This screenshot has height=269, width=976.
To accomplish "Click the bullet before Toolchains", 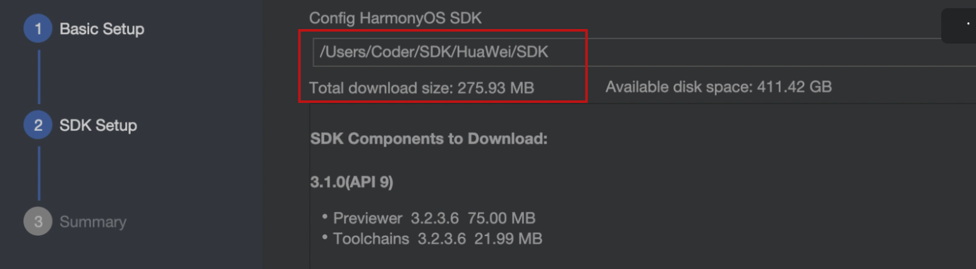I will [325, 237].
